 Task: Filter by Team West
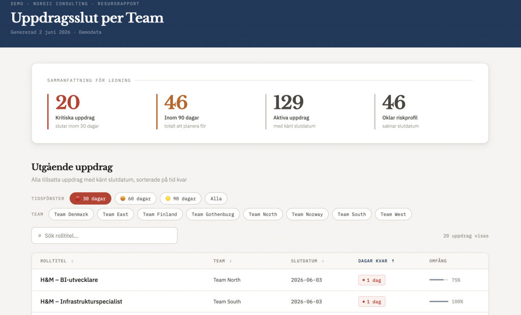click(393, 214)
